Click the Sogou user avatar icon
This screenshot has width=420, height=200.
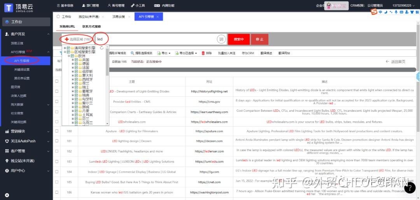point(406,12)
